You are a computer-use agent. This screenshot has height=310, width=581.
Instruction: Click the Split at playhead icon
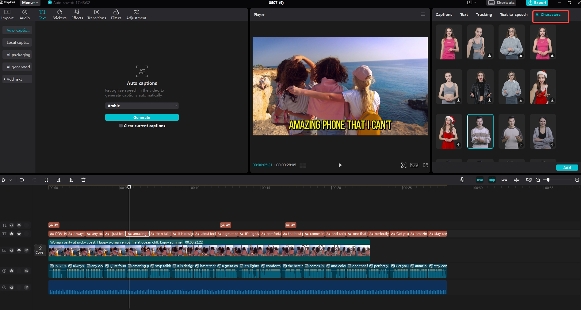click(x=47, y=180)
